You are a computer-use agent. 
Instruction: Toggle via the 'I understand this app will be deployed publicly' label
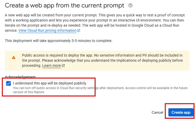click(x=50, y=83)
